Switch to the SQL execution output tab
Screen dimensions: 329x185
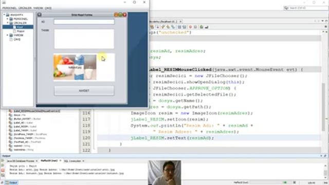click(72, 161)
